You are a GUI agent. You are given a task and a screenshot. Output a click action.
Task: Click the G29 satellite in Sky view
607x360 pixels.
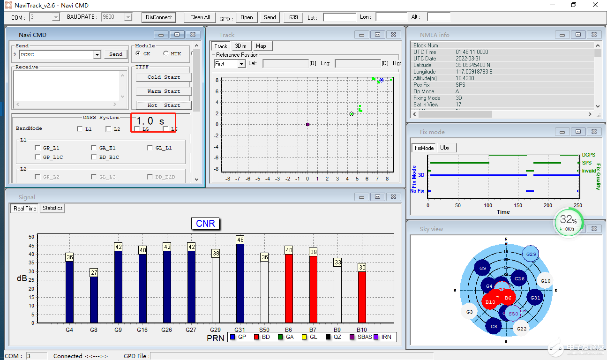point(531,254)
